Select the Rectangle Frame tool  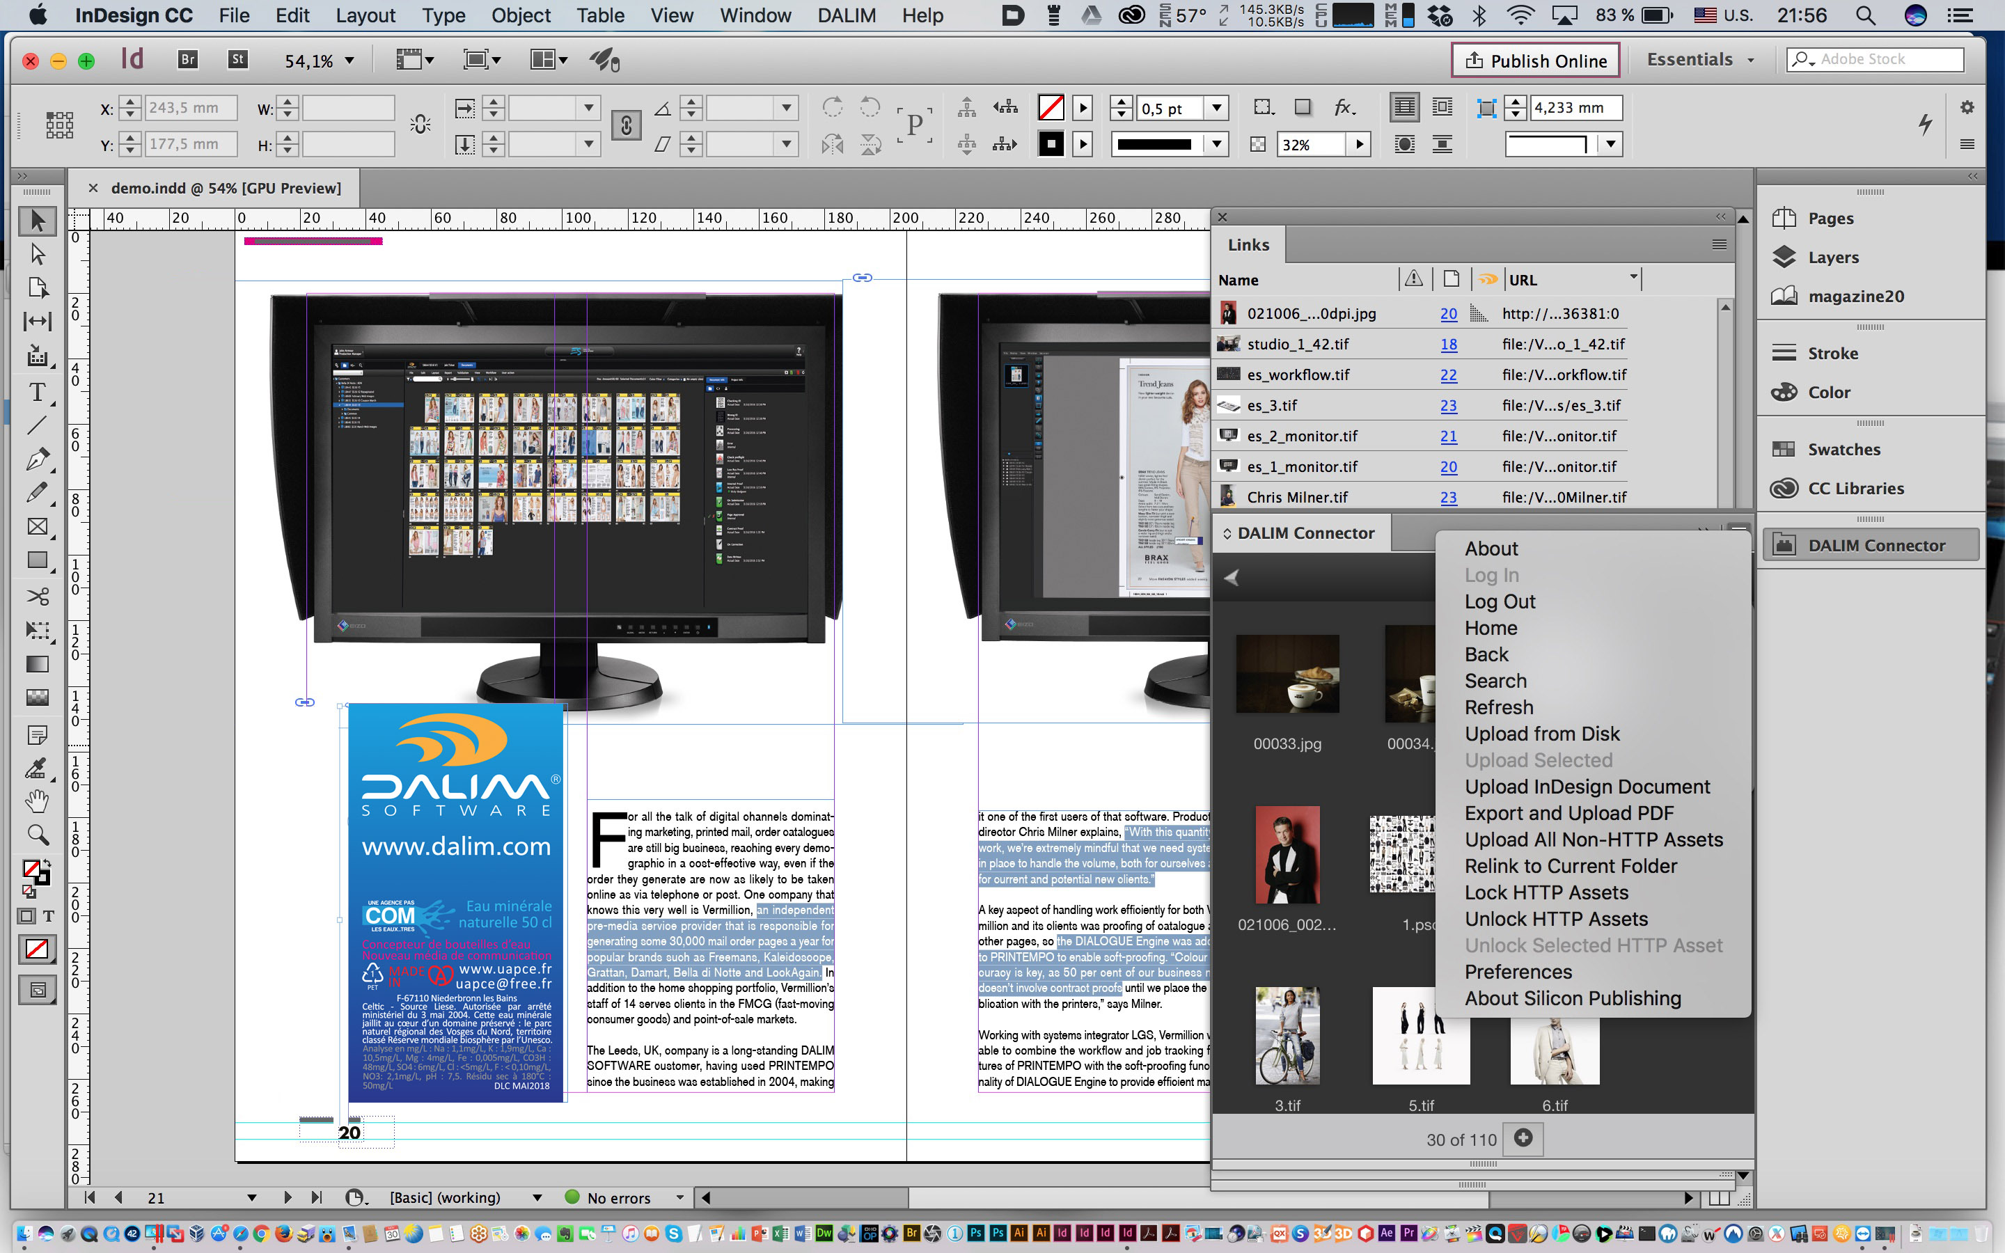pyautogui.click(x=36, y=527)
